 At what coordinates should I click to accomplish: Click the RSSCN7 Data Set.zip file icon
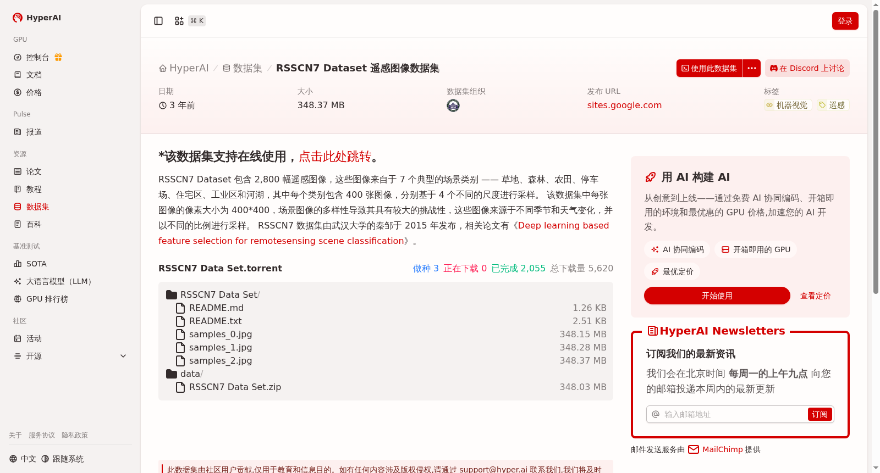click(180, 387)
